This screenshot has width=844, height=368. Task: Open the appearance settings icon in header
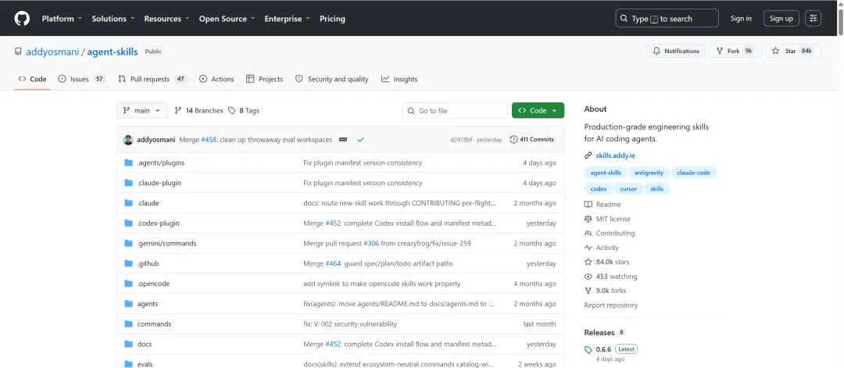[x=813, y=18]
